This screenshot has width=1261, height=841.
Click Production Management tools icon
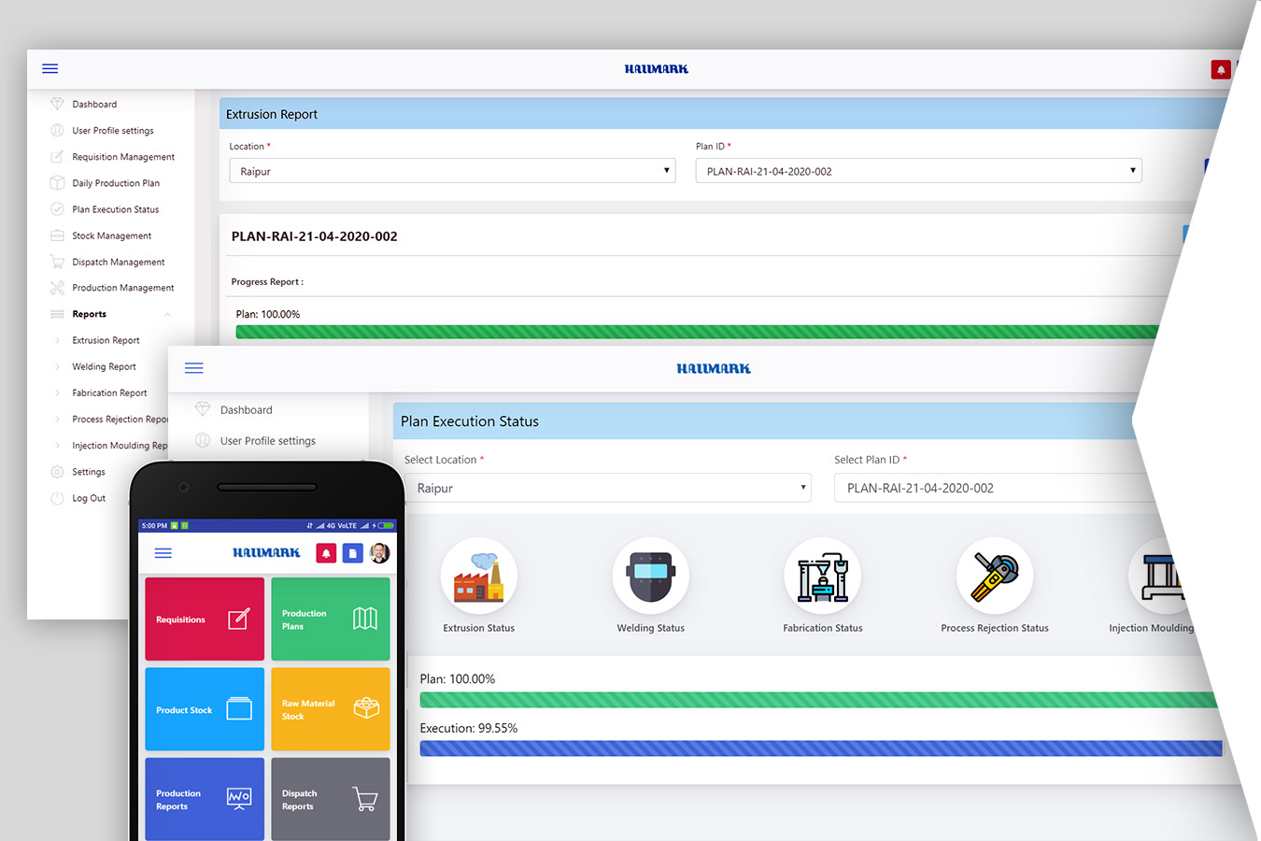click(57, 288)
